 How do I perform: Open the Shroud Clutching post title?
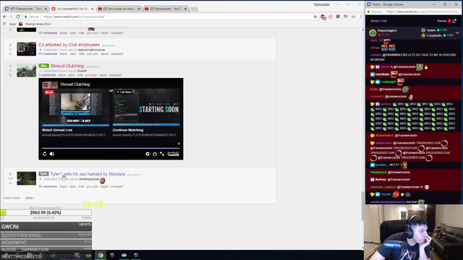(67, 66)
